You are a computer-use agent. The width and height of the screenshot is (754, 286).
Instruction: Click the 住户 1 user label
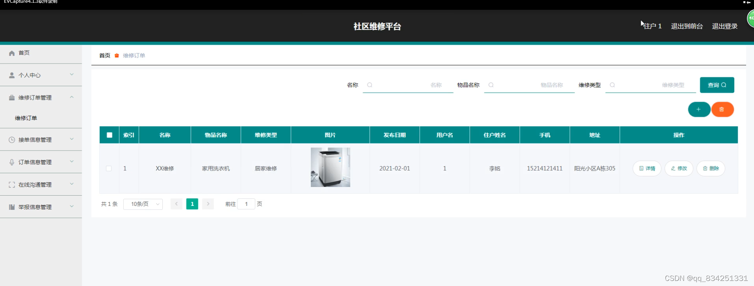(x=653, y=26)
